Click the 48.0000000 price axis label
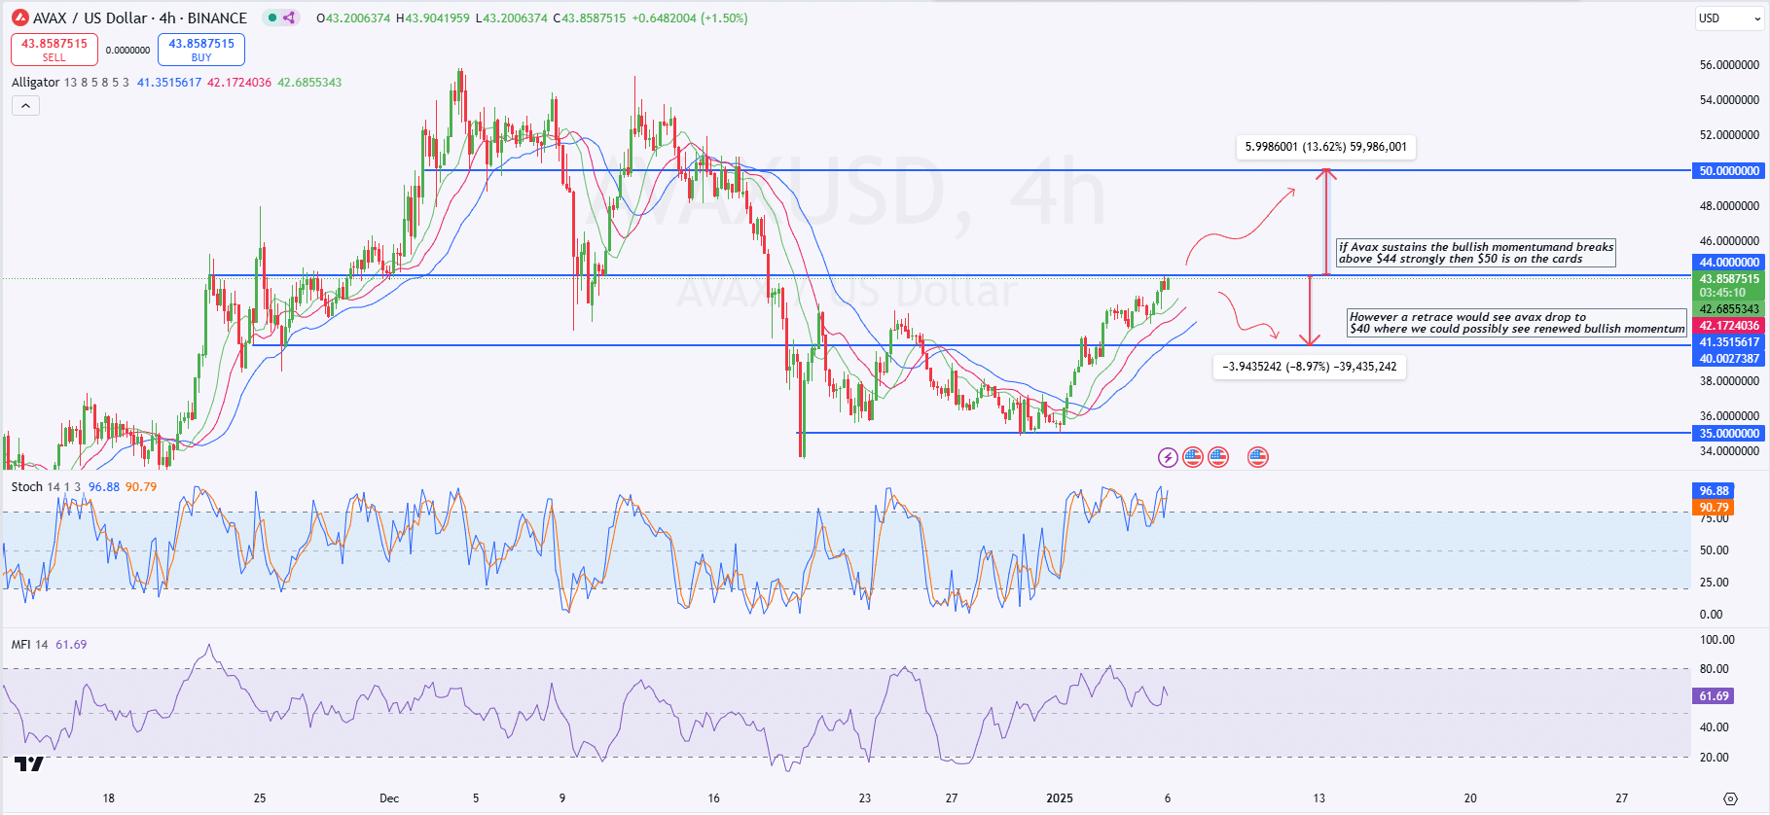The width and height of the screenshot is (1770, 815). 1729,206
